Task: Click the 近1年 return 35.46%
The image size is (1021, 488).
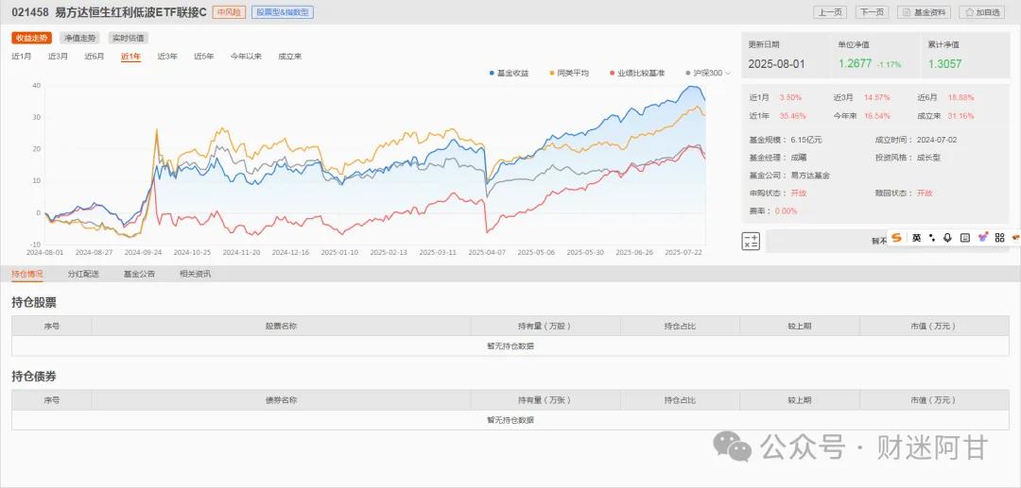Action: point(792,116)
